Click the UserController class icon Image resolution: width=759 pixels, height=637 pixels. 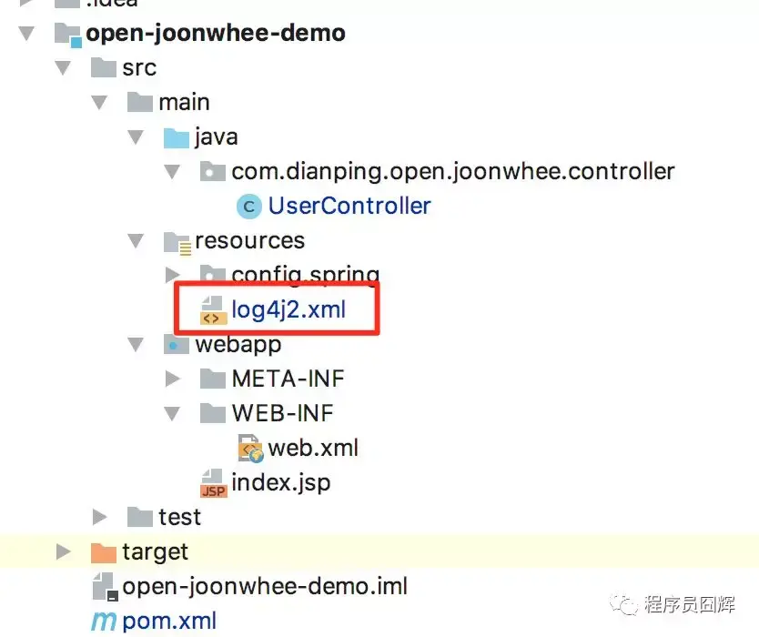248,206
